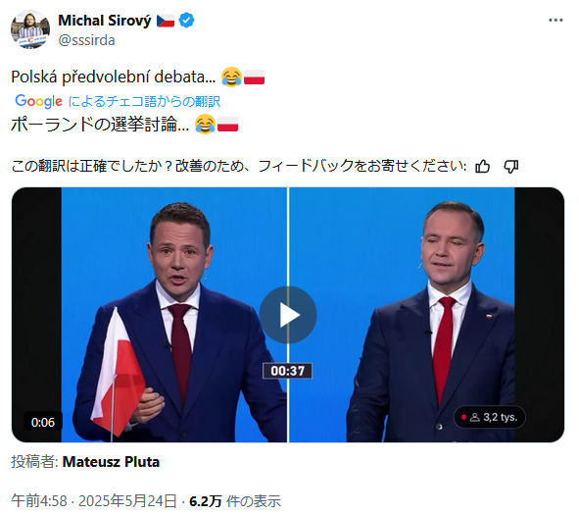Click the Google translation attribution link
Image resolution: width=579 pixels, height=515 pixels.
[144, 101]
